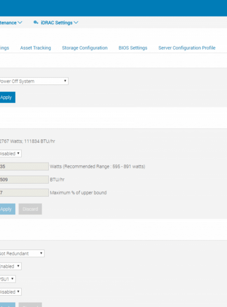The width and height of the screenshot is (227, 307).
Task: Open the Not Redundant dropdown
Action: click(22, 253)
